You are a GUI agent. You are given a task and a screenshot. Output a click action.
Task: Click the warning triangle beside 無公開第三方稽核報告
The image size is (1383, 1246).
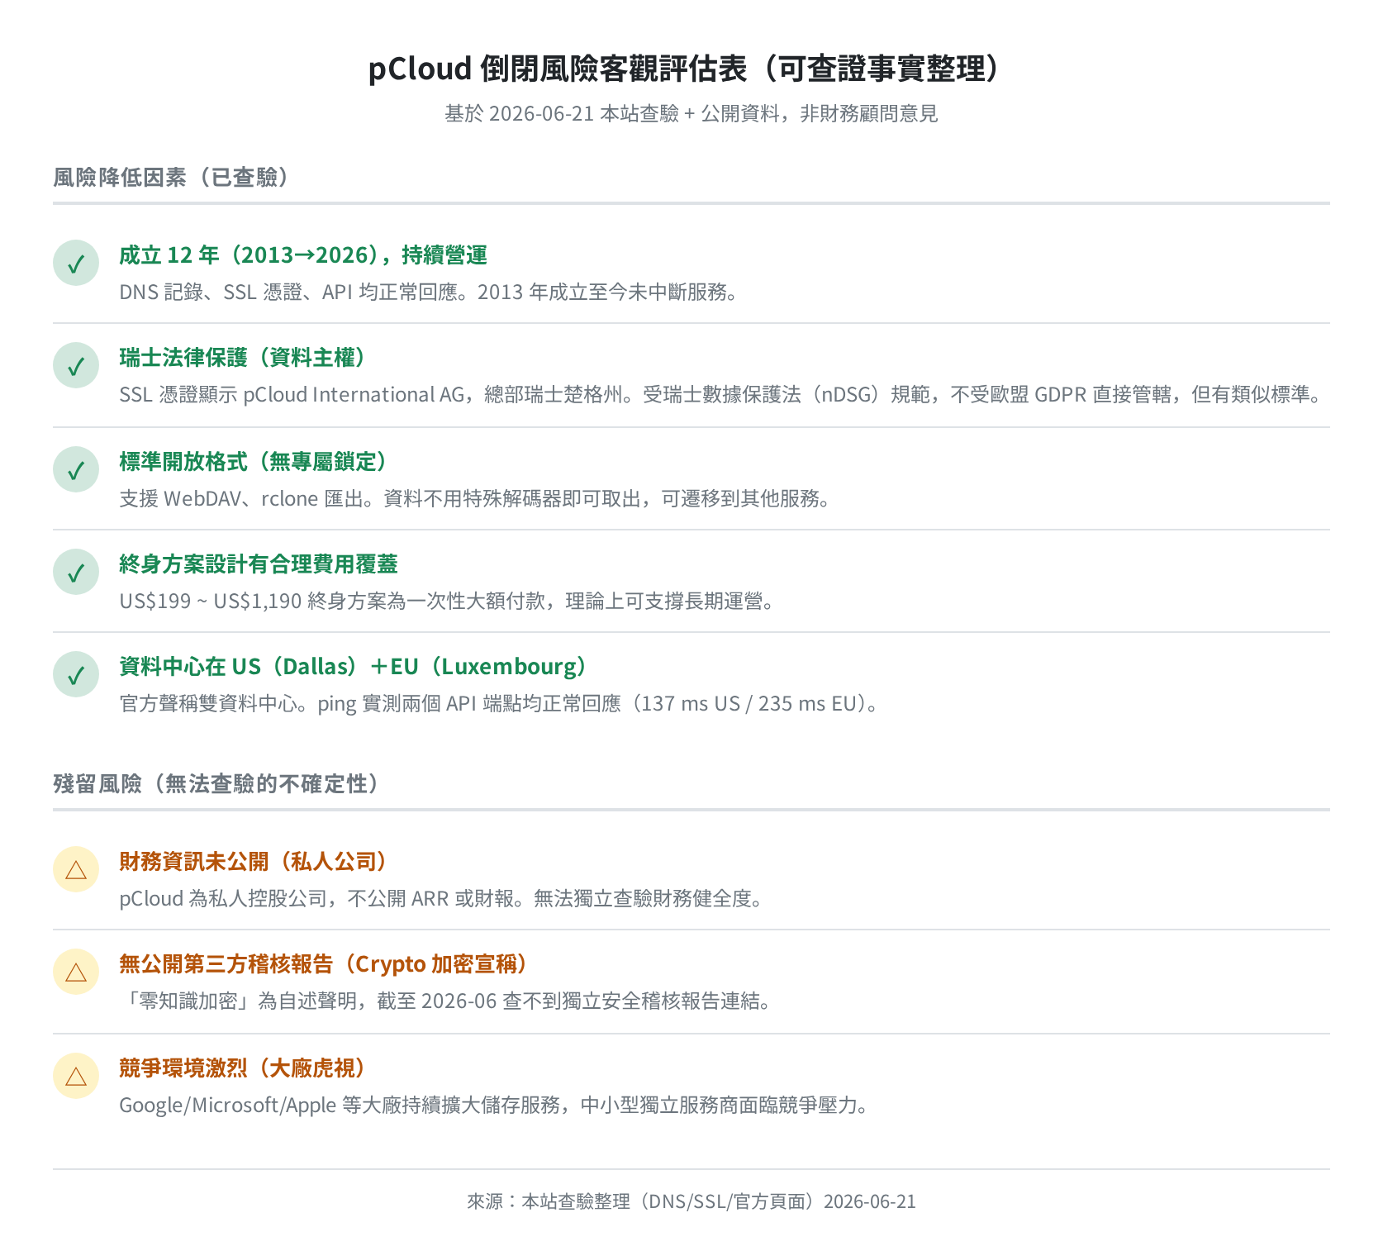click(x=76, y=973)
